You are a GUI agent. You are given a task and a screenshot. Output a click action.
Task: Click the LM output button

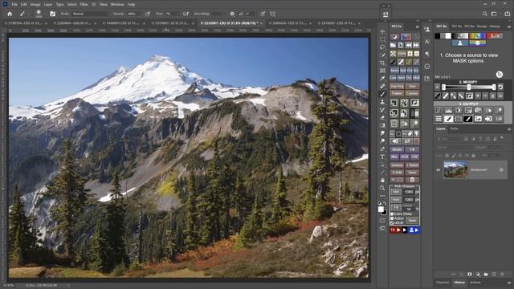(499, 119)
